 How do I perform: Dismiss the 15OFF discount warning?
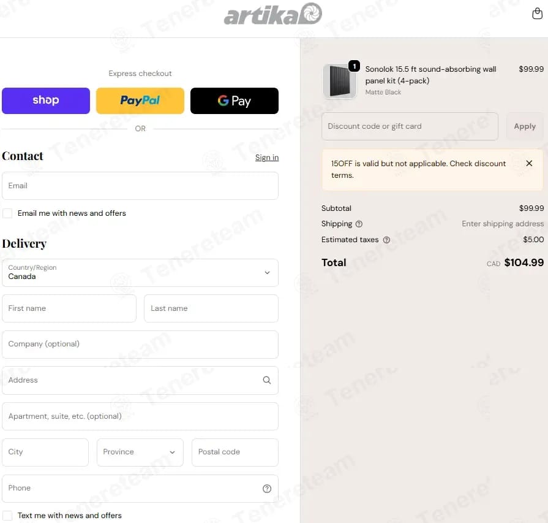529,163
